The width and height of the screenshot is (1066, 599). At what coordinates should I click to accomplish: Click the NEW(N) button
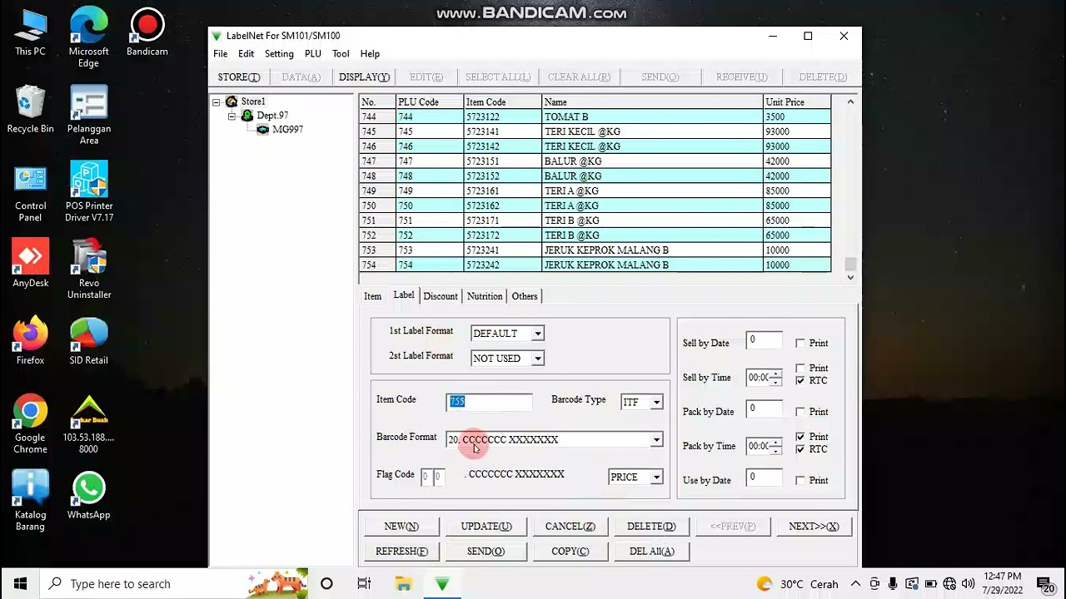point(401,527)
